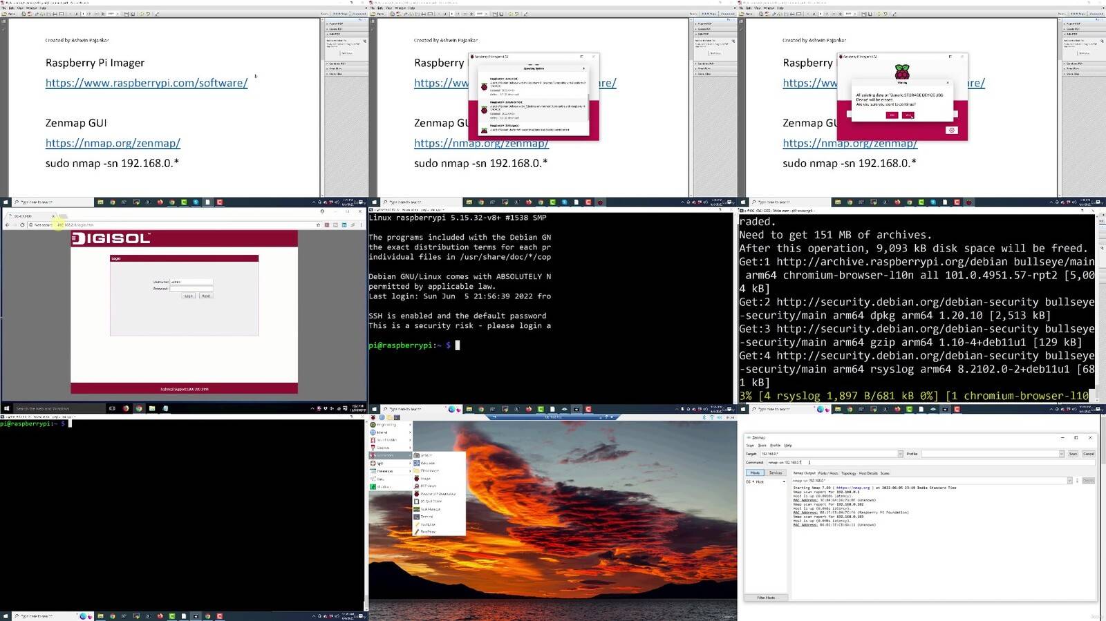Open the Scan menu in Zenmap

tap(750, 446)
